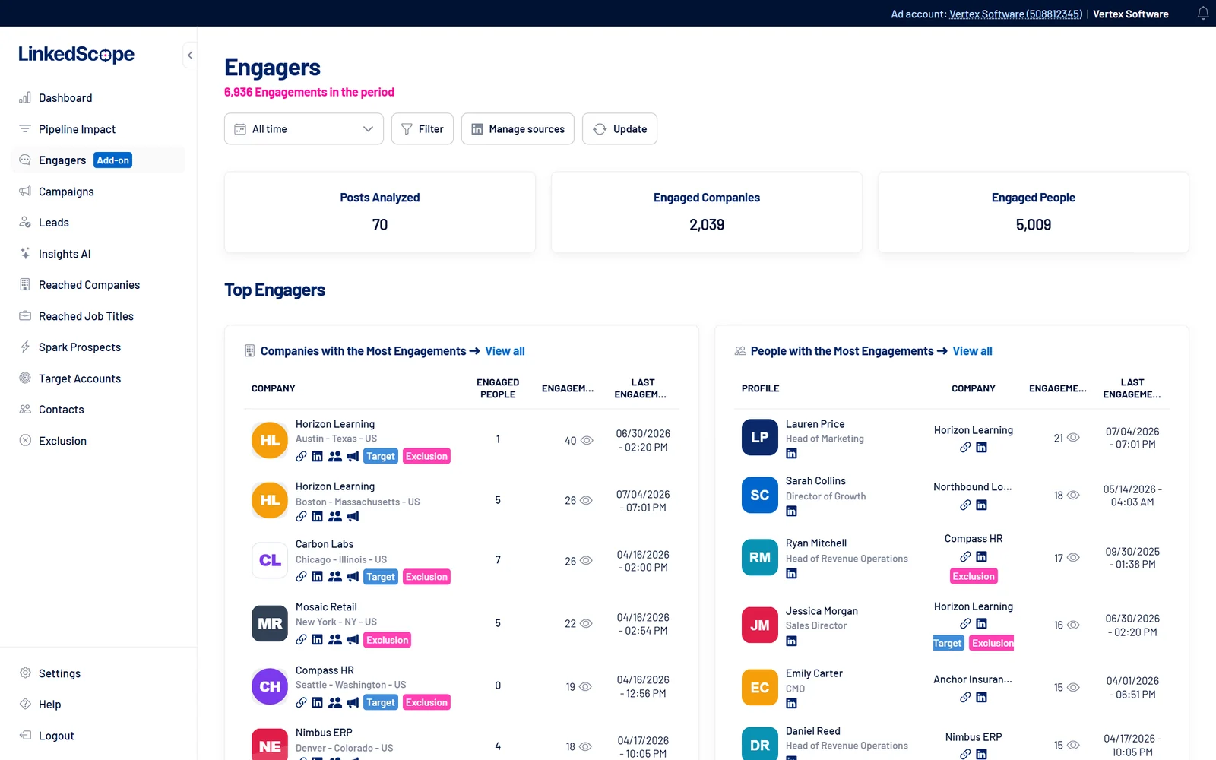Click the notification bell icon
This screenshot has height=760, width=1216.
(1203, 14)
